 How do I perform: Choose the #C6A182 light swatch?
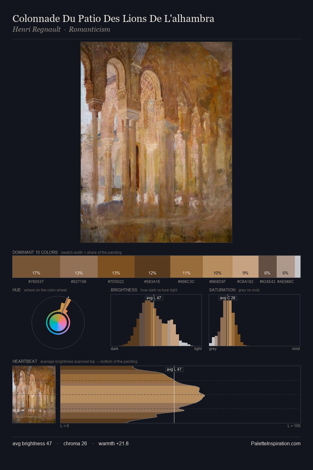245,267
